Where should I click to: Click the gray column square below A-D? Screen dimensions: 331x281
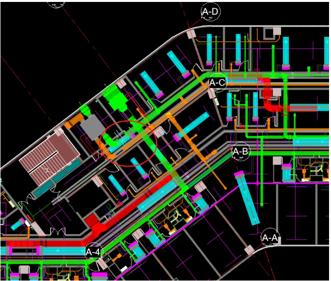(x=191, y=34)
